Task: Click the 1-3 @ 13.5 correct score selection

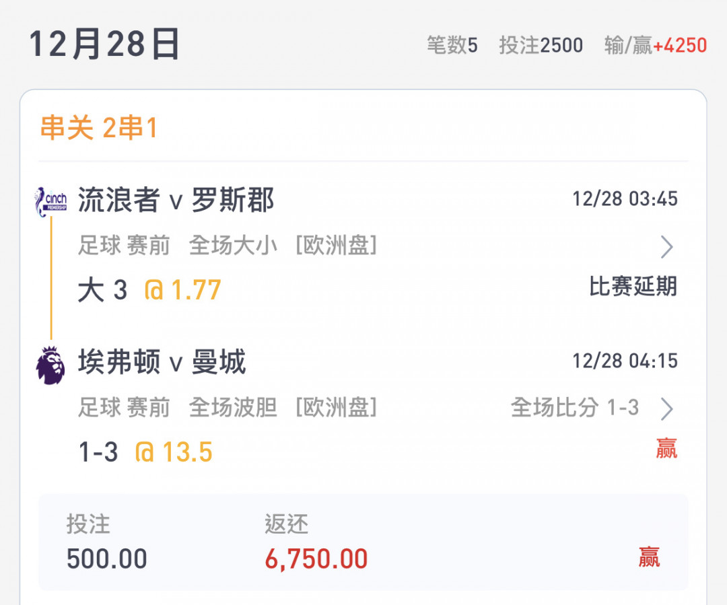Action: tap(145, 452)
